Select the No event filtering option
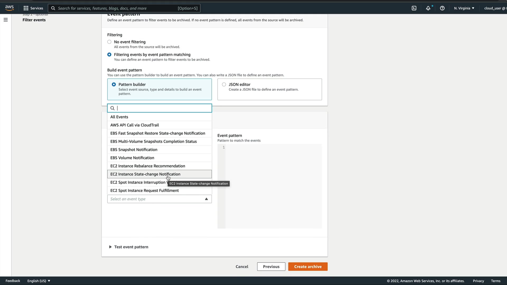Image resolution: width=507 pixels, height=285 pixels. 109,42
